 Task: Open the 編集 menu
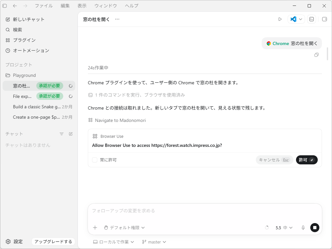point(65,6)
